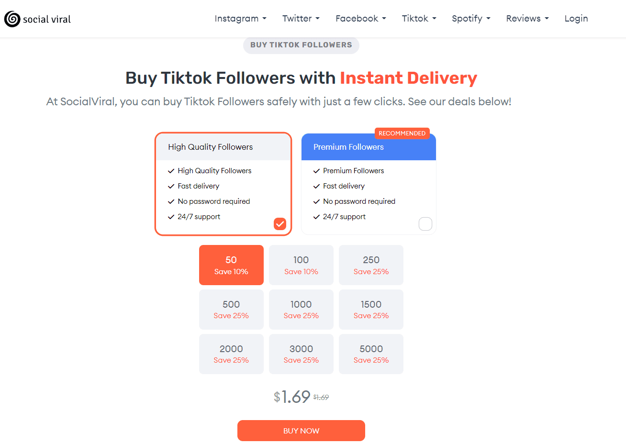Open the Reviews navigation menu
Viewport: 626px width, 444px height.
point(527,19)
